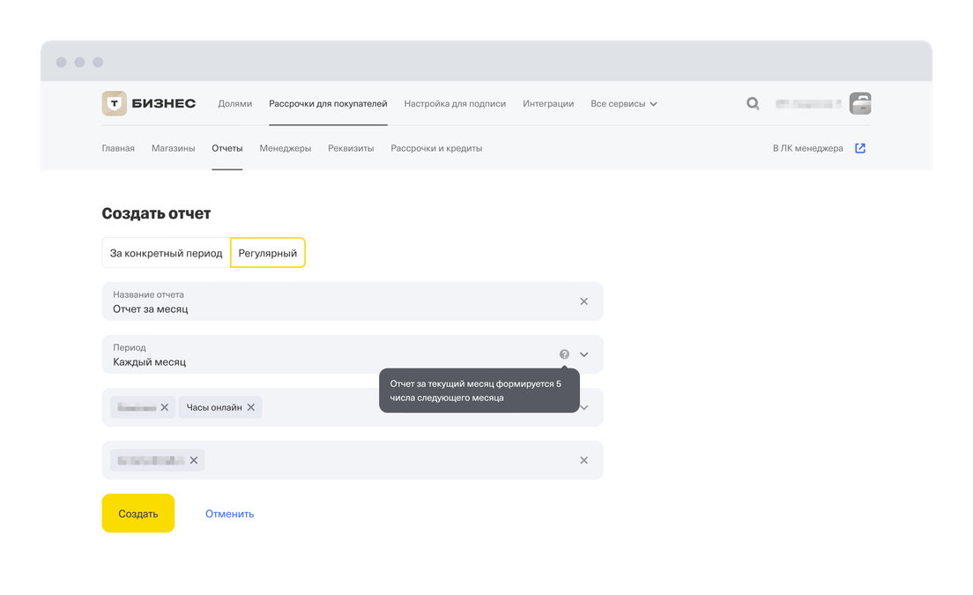Click the external link icon for manager cabinet

click(x=860, y=148)
